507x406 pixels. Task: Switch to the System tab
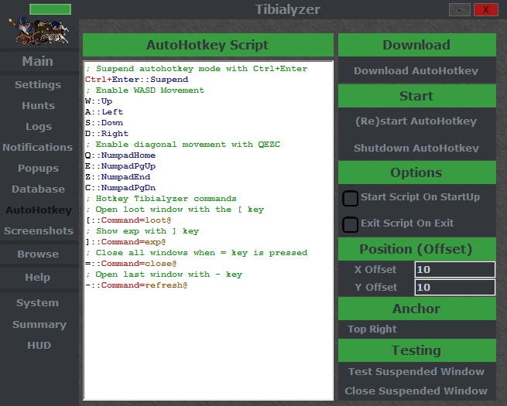pos(37,303)
